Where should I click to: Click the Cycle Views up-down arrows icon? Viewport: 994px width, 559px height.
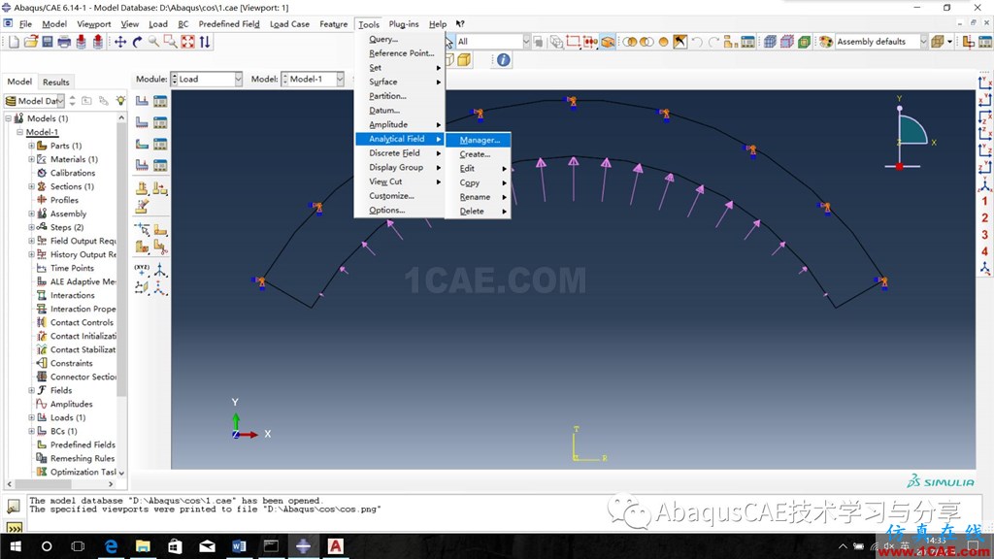205,42
